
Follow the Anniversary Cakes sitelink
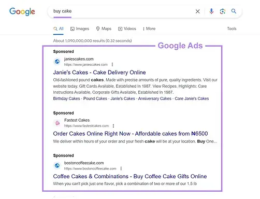155,98
